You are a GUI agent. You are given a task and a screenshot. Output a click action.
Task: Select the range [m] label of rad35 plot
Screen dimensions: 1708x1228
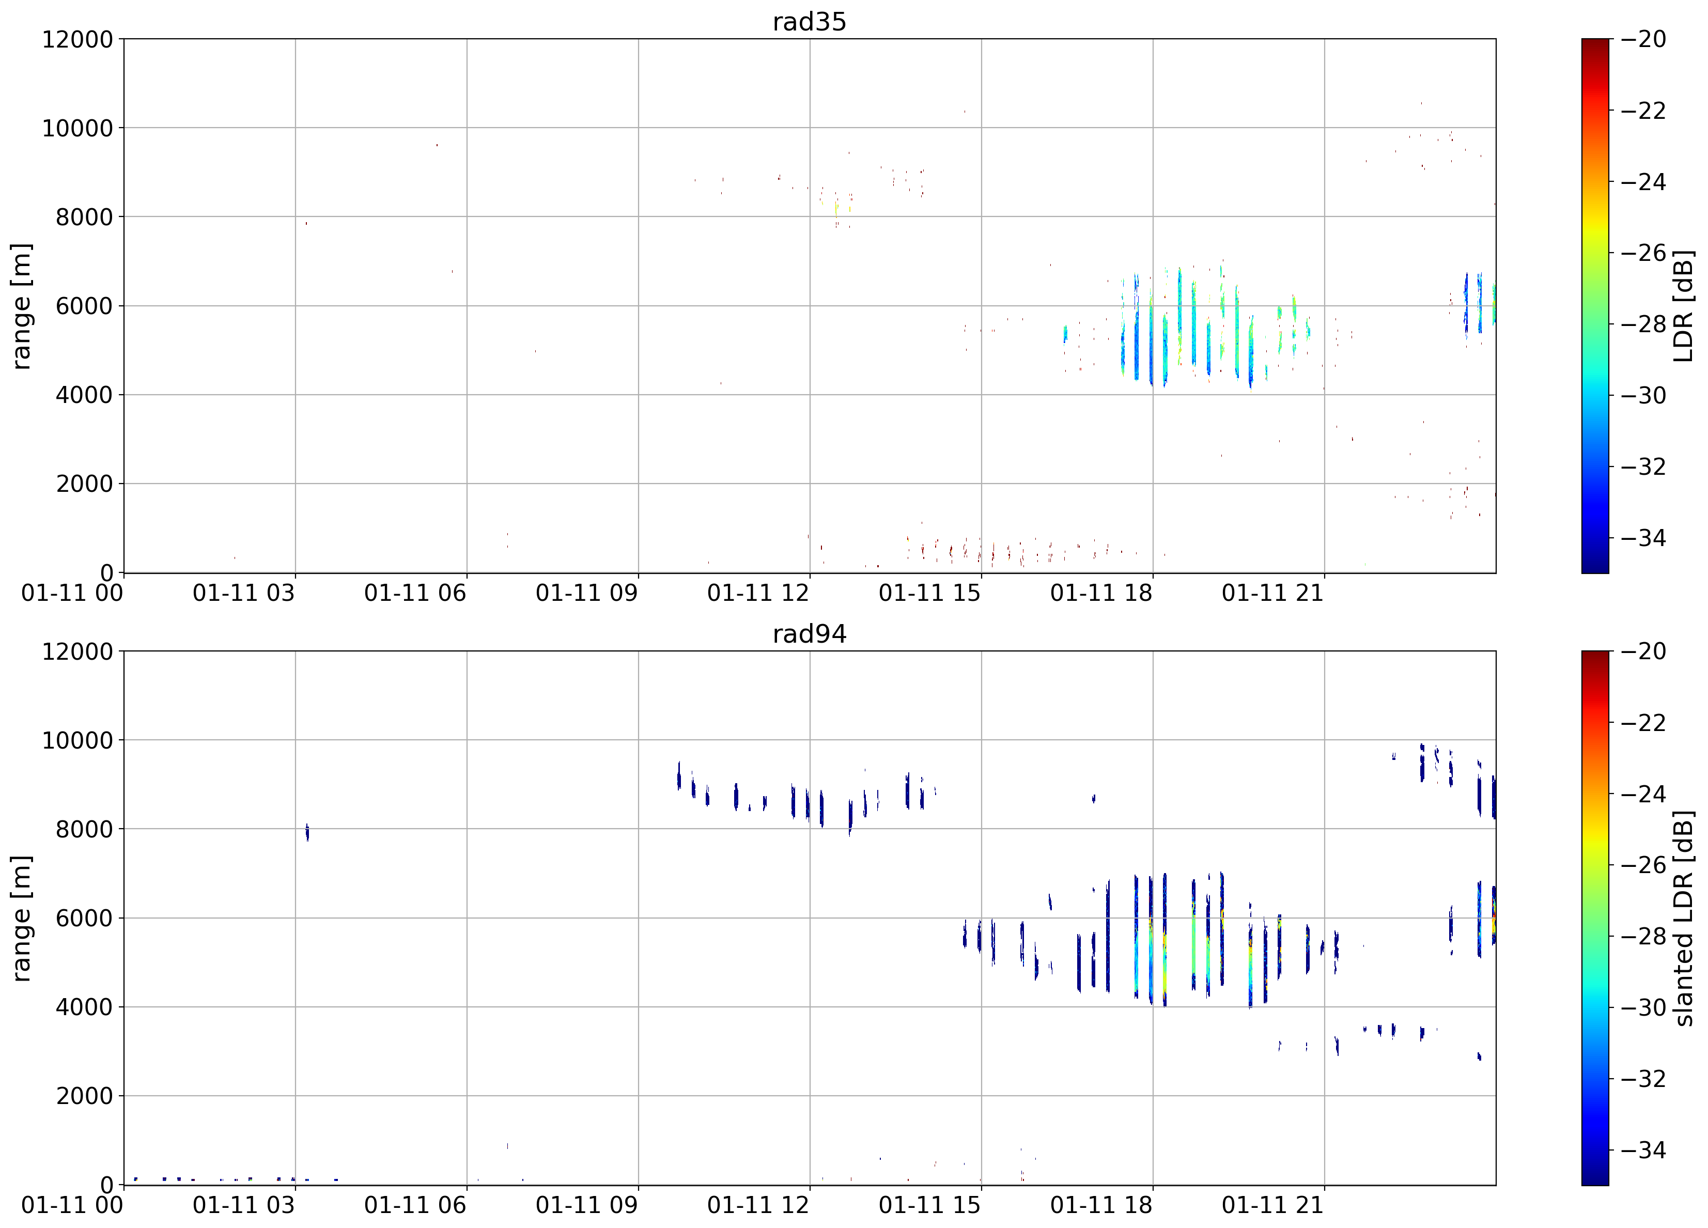pos(21,306)
